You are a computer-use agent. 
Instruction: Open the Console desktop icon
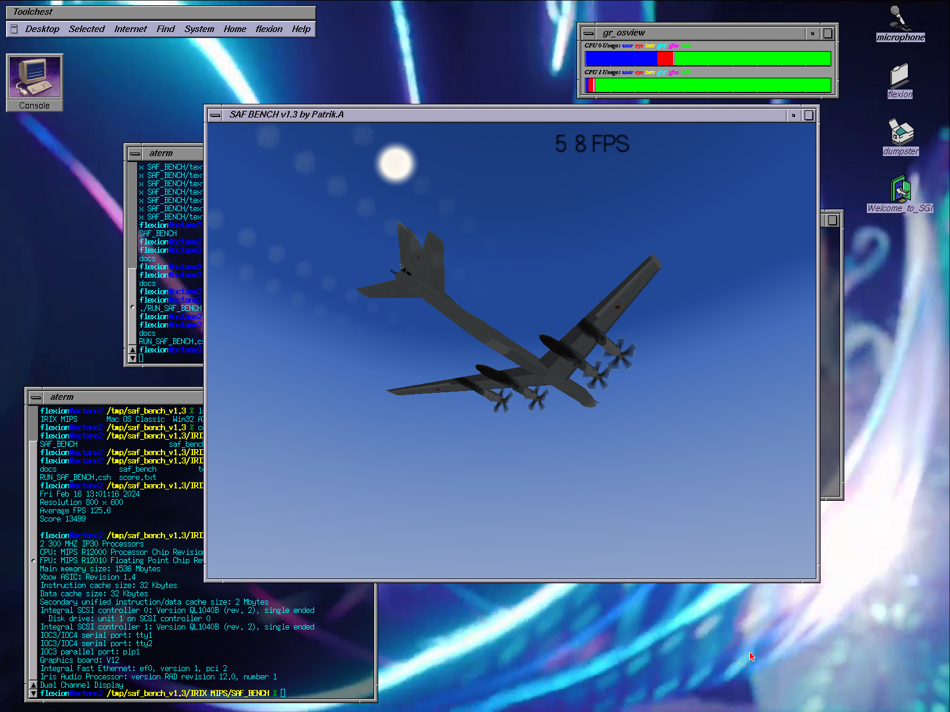click(x=34, y=78)
